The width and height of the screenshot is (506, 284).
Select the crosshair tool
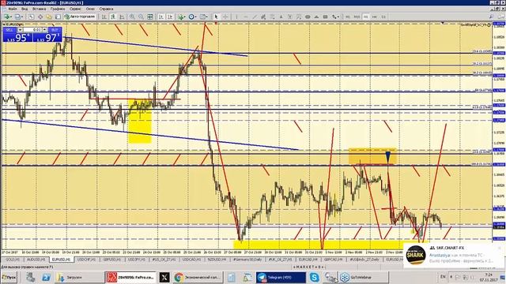(225, 17)
